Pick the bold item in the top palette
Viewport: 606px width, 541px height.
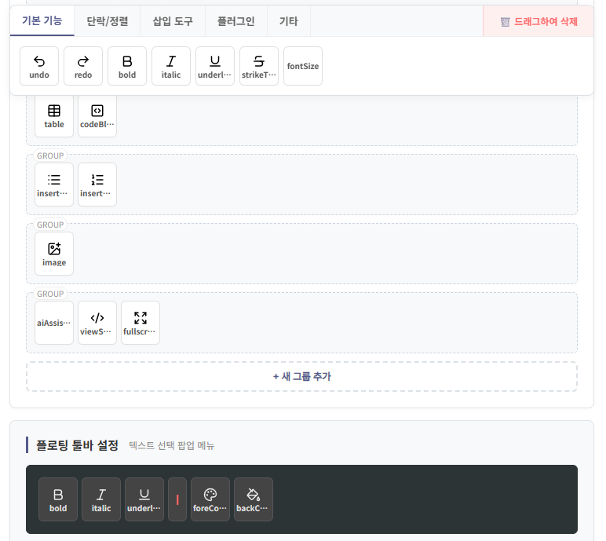[x=127, y=66]
